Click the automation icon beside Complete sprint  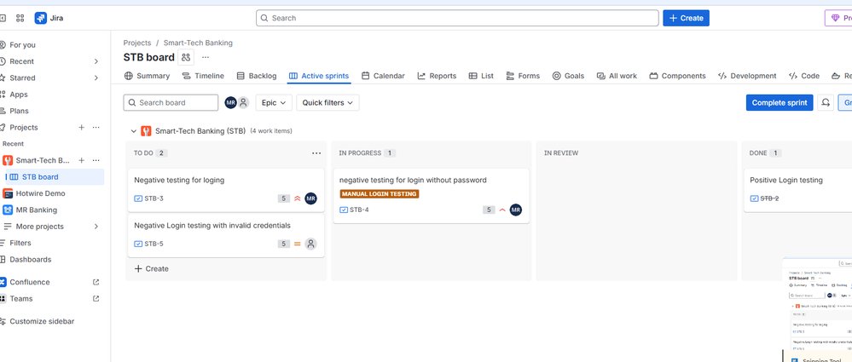pyautogui.click(x=826, y=102)
